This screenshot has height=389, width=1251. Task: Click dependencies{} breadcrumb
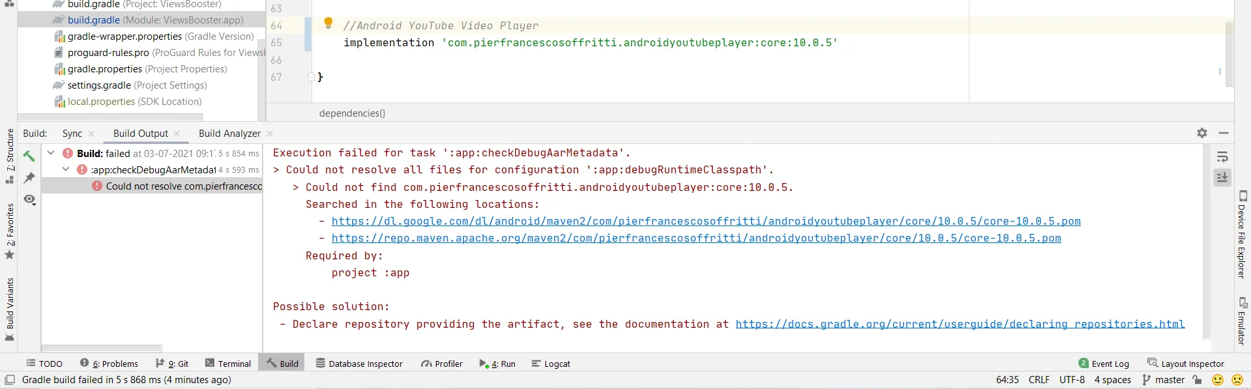tap(352, 113)
